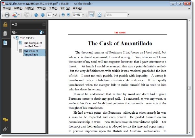Open the 文件(F) menu
The width and height of the screenshot is (195, 138).
click(x=7, y=8)
